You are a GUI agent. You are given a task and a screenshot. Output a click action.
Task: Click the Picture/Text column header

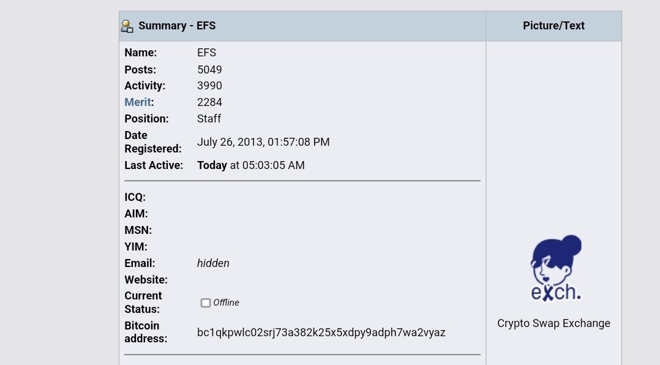553,26
